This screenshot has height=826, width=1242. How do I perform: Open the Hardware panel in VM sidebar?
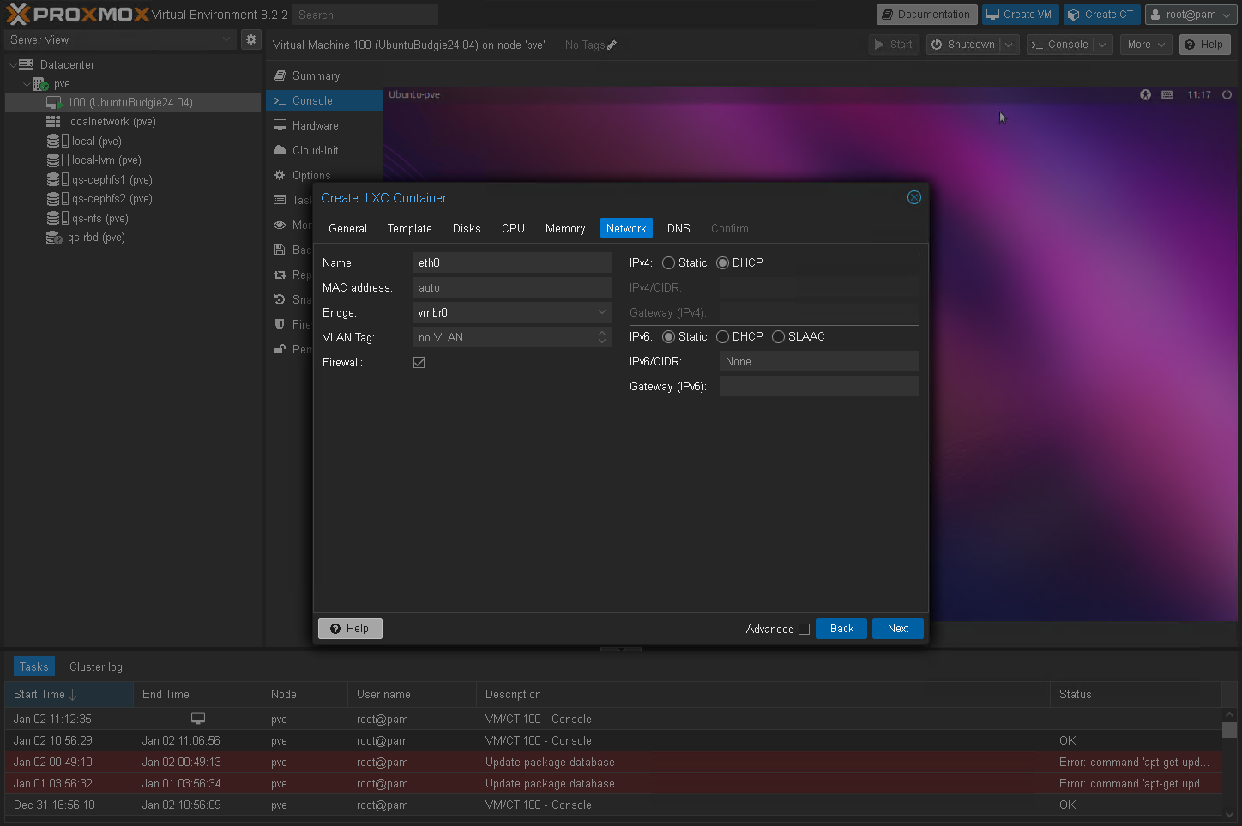click(315, 125)
